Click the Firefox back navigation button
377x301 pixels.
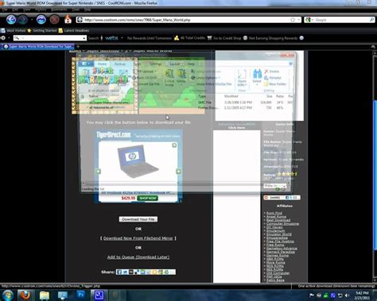pos(11,20)
